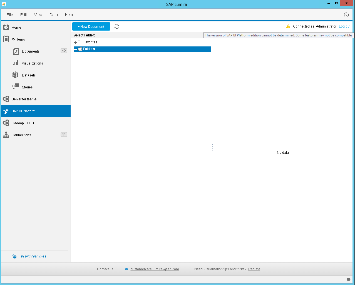Select the Folders tree label

click(x=89, y=49)
